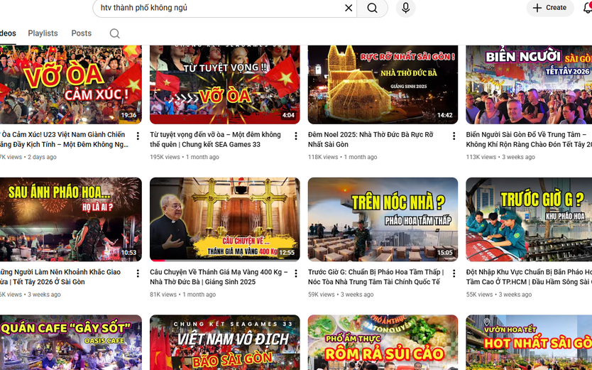Viewport: 592px width, 370px height.
Task: Click the '55K views • 3 weeks ago' text
Action: 499,294
